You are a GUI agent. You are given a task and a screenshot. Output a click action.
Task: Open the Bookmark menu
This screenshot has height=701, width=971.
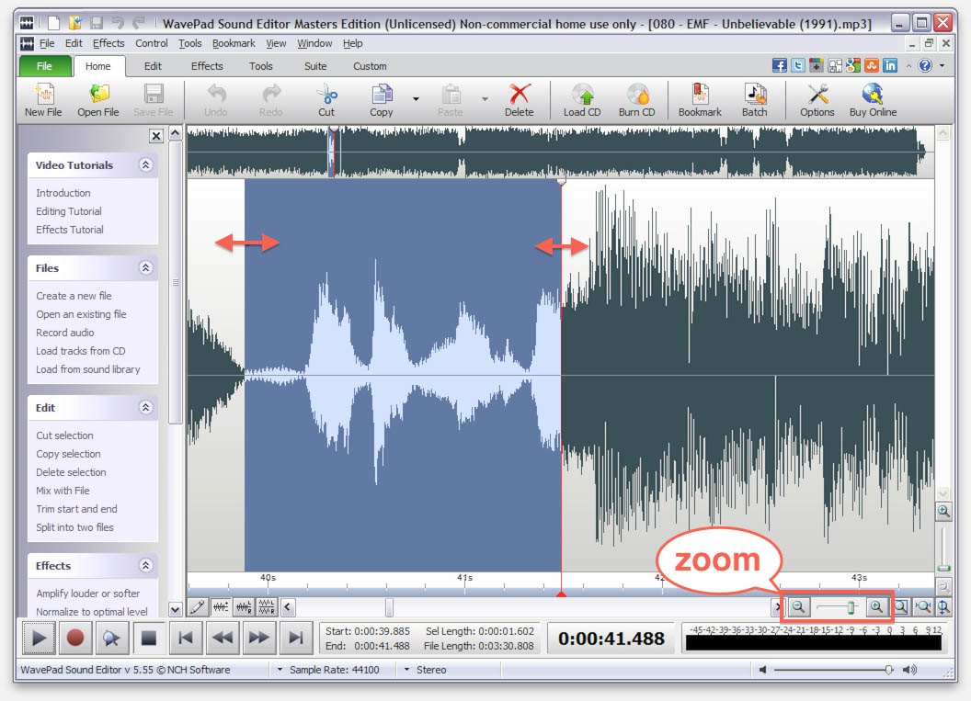click(234, 43)
